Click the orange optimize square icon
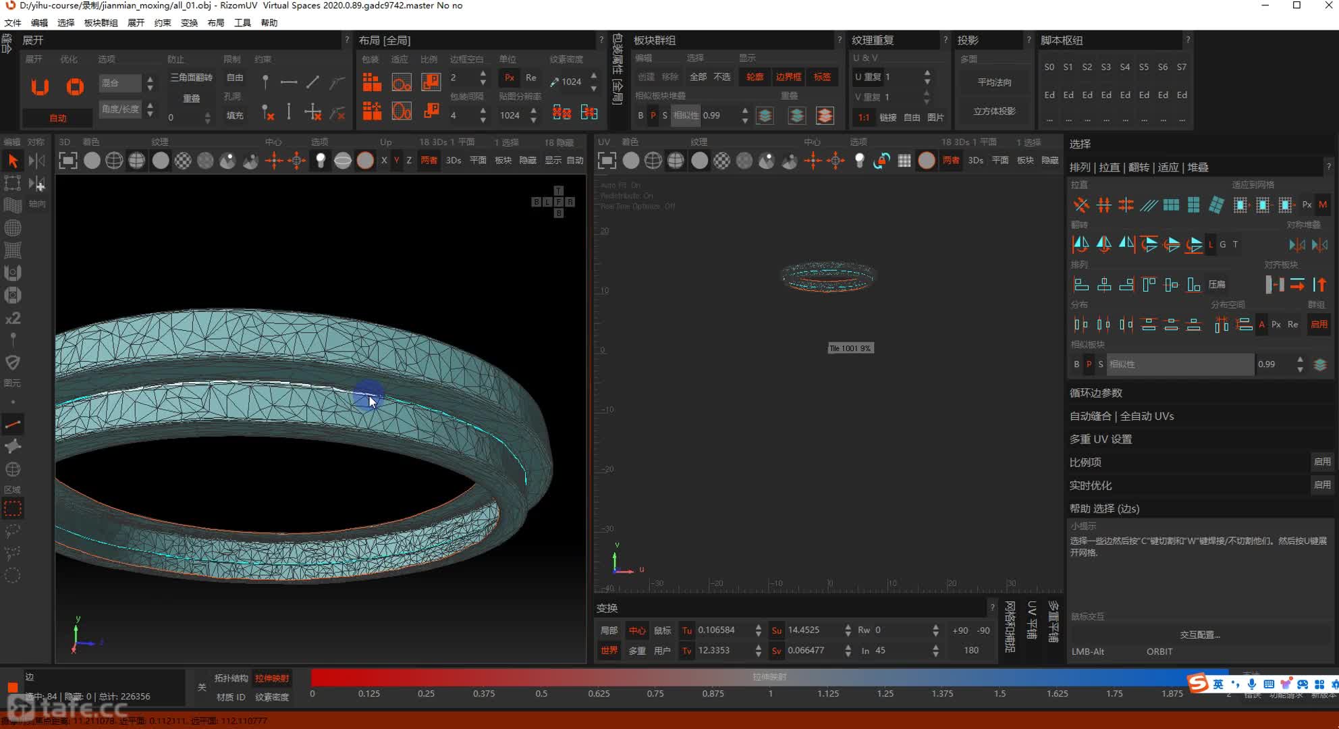1339x729 pixels. [x=75, y=86]
